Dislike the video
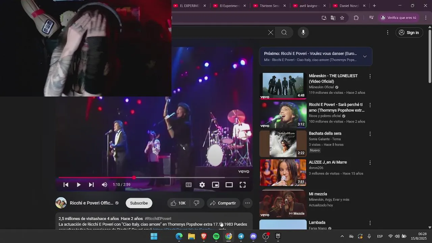The image size is (432, 243). click(x=196, y=203)
